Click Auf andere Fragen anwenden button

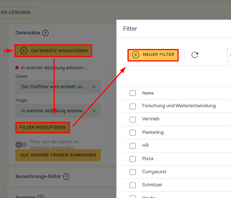click(x=58, y=155)
